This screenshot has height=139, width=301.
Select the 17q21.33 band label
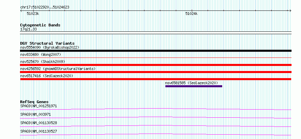coord(28,29)
